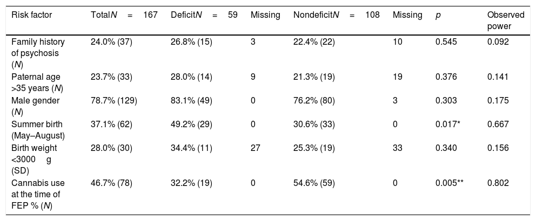Click the 0.802 observed power value
Image resolution: width=536 pixels, height=221 pixels.
497,184
